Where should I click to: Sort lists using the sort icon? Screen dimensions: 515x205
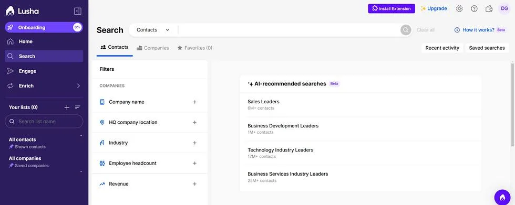click(78, 107)
